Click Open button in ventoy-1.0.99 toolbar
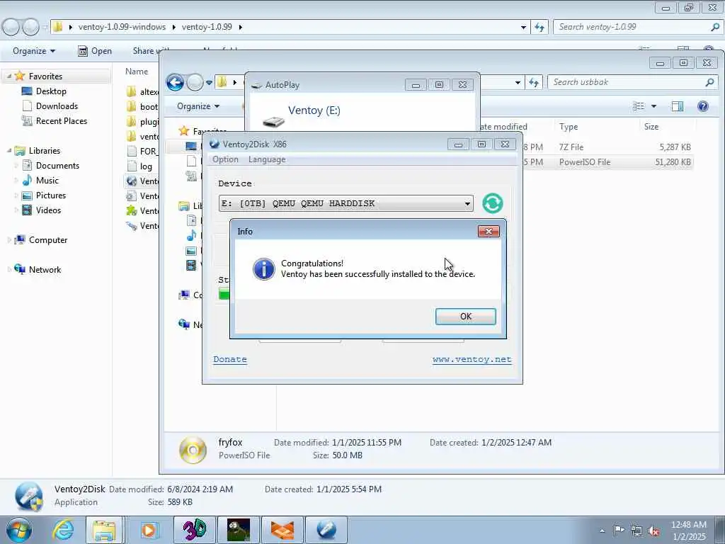 click(95, 51)
